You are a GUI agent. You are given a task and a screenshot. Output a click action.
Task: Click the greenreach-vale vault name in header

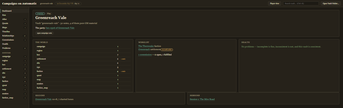(46, 3)
